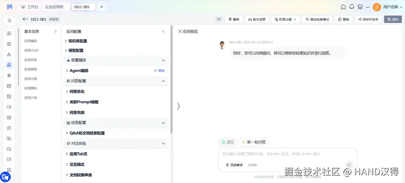The image size is (405, 183).
Task: Collapse the 检索配置 section
Action: [163, 123]
